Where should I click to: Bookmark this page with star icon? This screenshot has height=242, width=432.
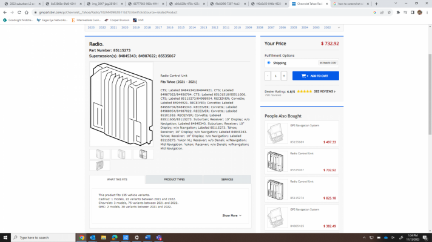click(389, 12)
